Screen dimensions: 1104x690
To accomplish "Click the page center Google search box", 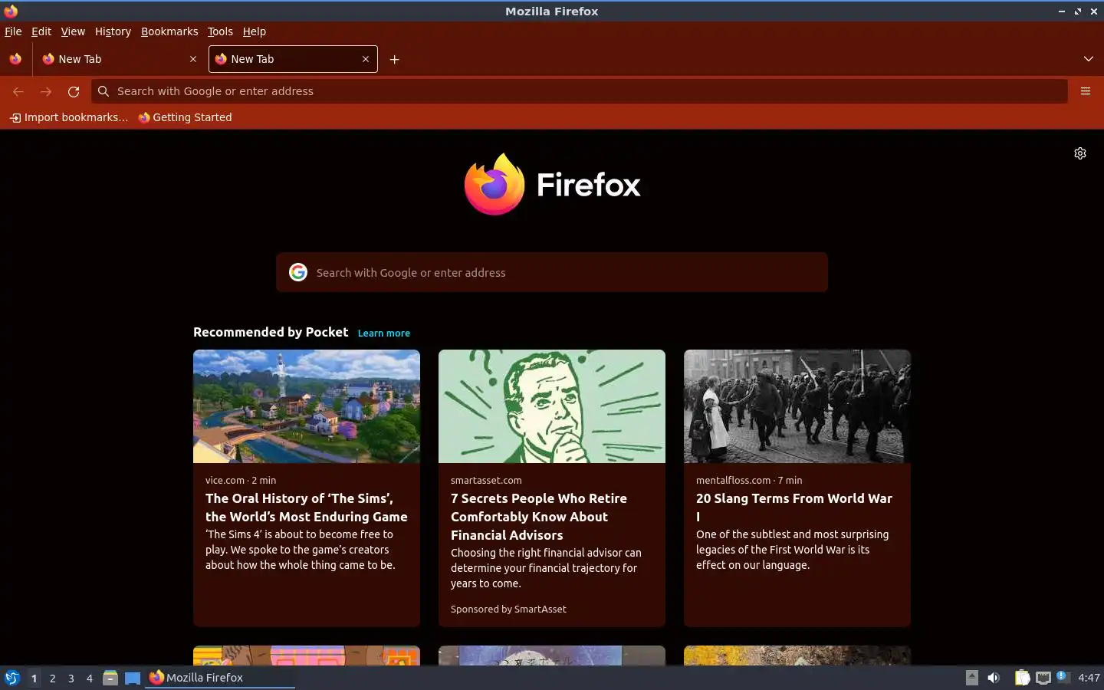I will click(x=552, y=272).
